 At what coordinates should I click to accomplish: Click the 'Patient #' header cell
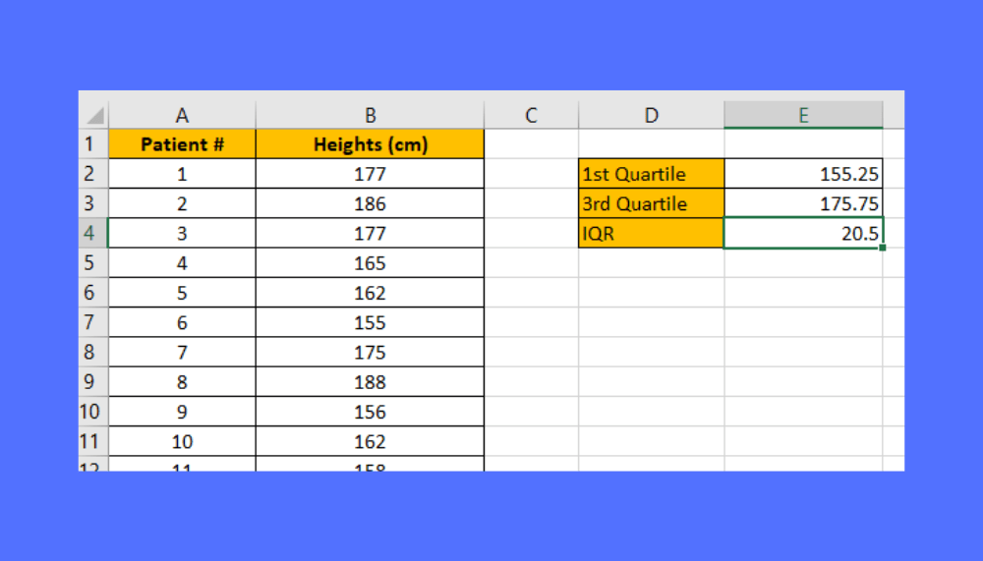point(182,144)
